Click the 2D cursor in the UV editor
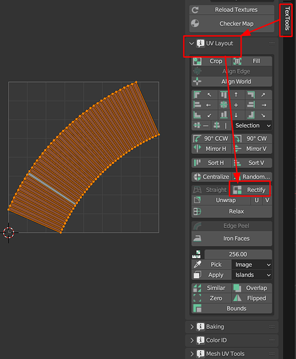The width and height of the screenshot is (296, 359). pos(9,233)
